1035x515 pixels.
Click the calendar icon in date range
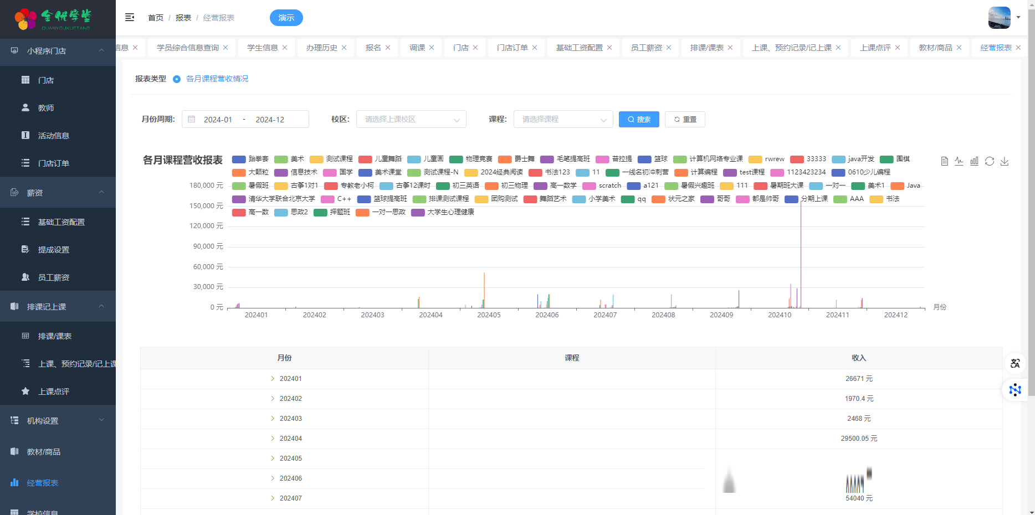(x=192, y=119)
